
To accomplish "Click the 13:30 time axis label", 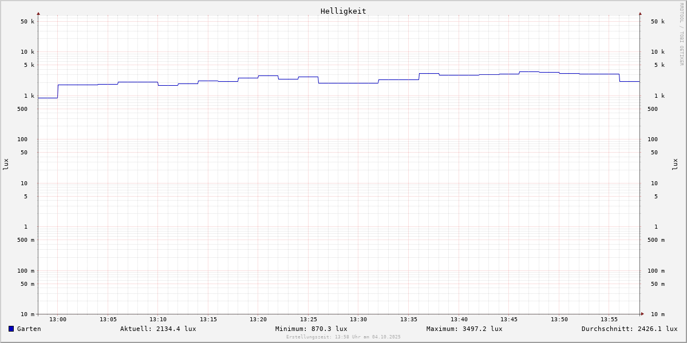I will [x=358, y=320].
